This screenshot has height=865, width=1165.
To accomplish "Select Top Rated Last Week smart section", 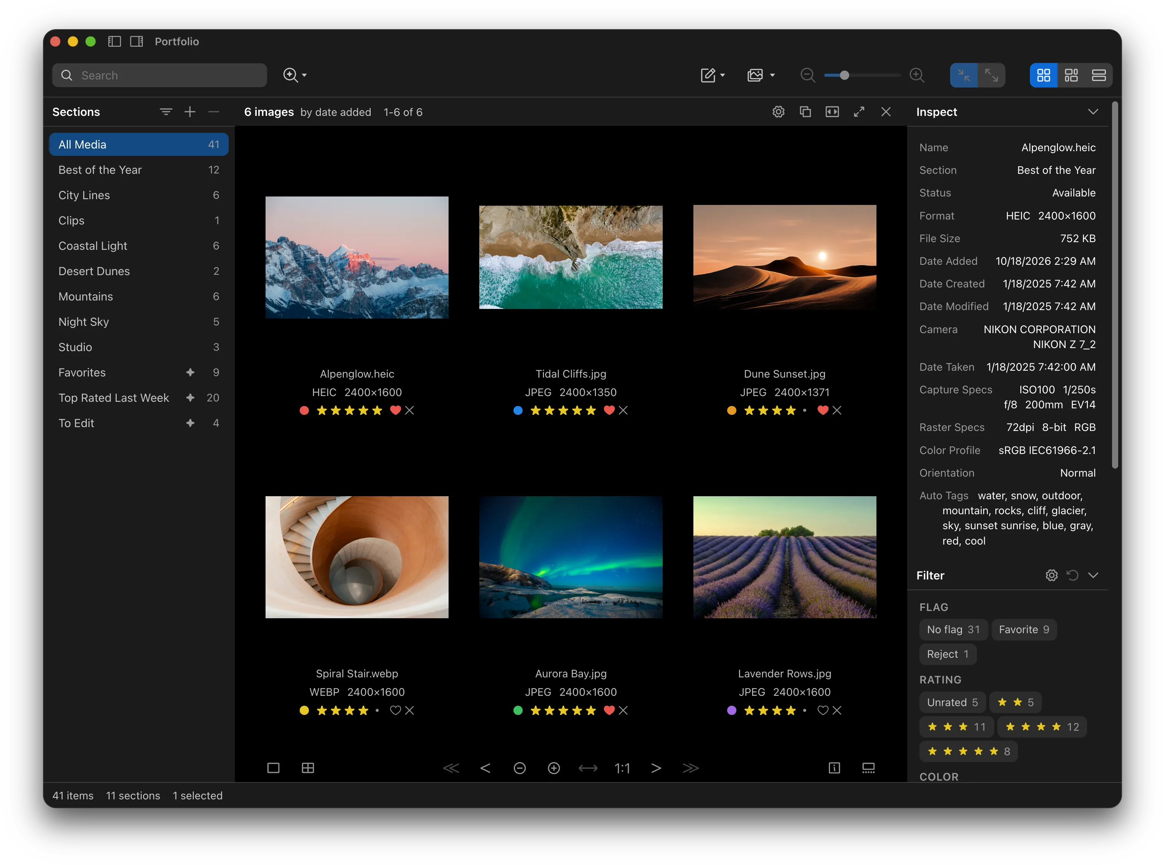I will click(139, 398).
